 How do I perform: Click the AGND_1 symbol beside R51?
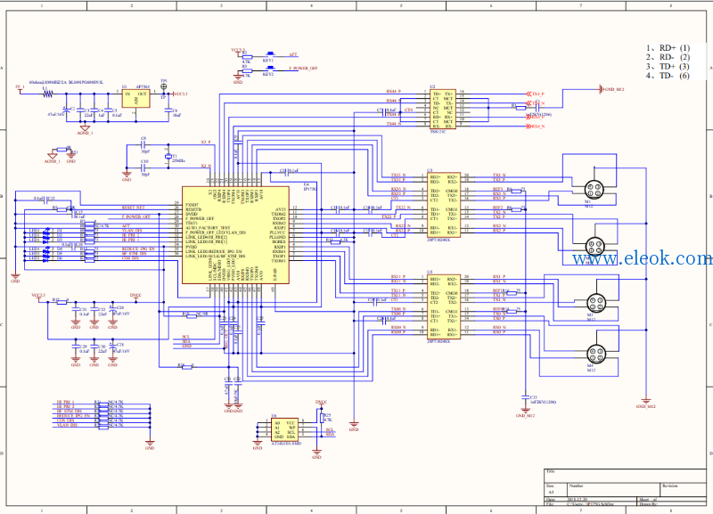pos(52,158)
